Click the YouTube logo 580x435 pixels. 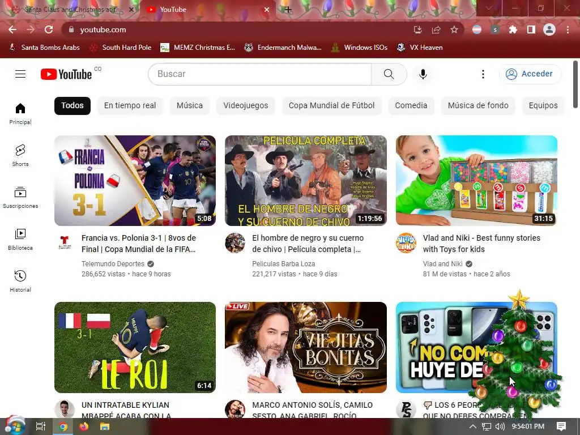click(66, 74)
